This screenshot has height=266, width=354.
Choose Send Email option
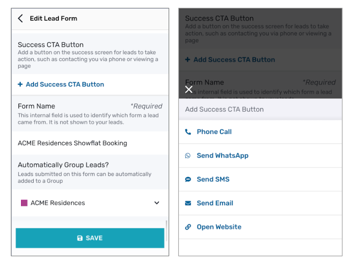click(215, 203)
